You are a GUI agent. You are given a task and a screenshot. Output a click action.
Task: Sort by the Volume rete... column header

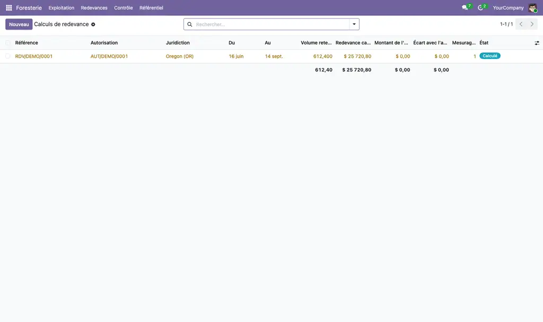pos(316,43)
